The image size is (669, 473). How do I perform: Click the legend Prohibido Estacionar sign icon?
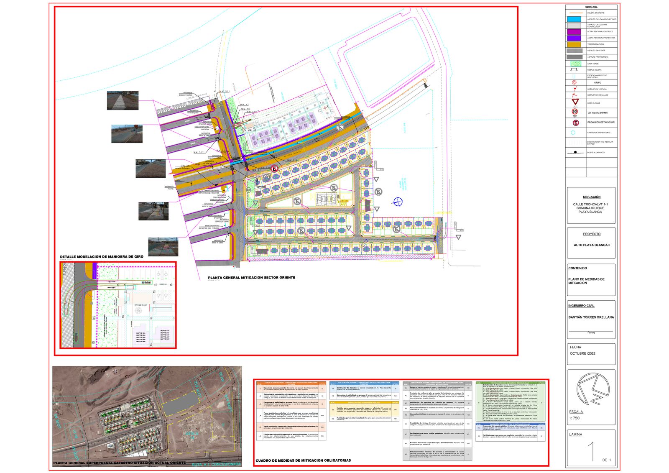575,123
